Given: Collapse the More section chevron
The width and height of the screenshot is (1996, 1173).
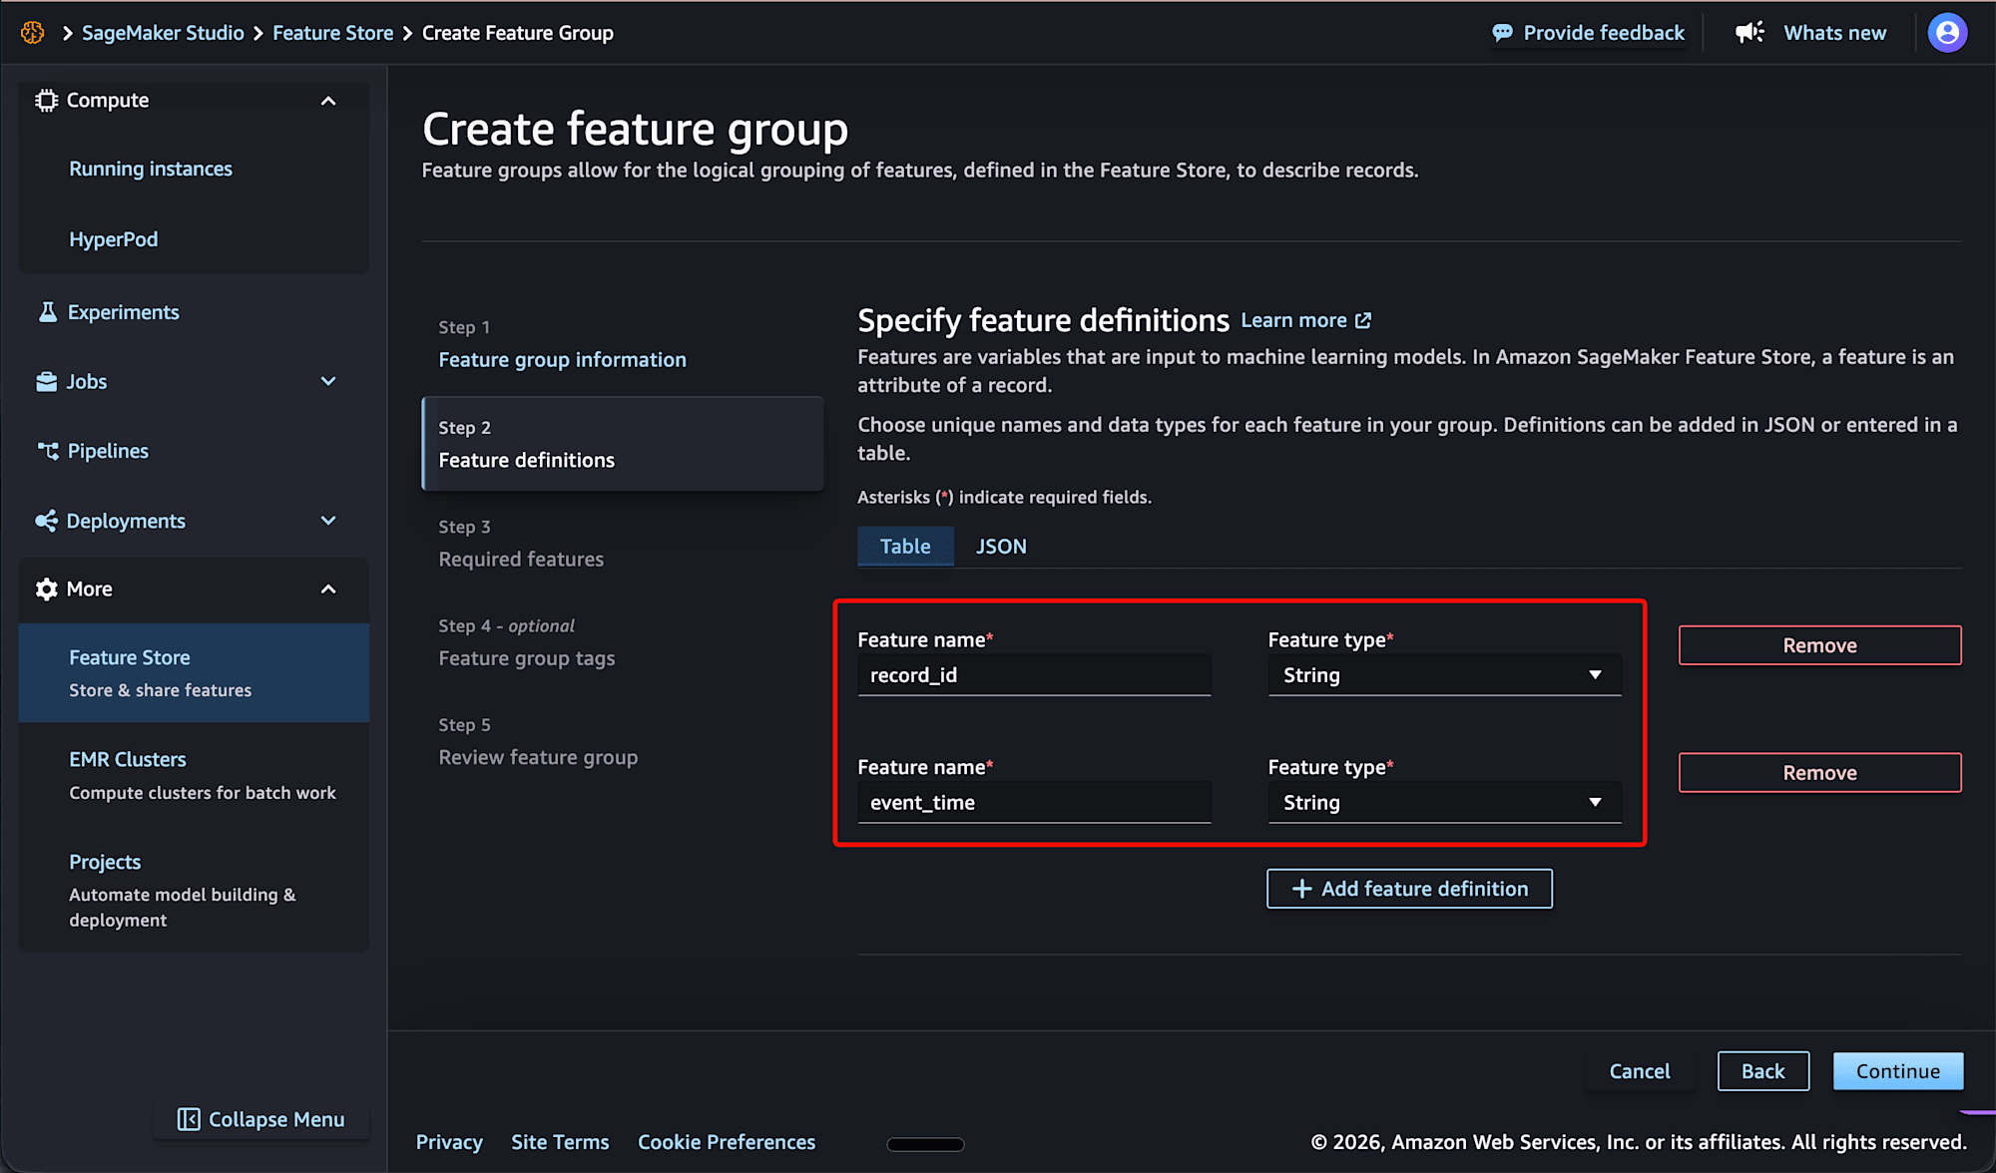Looking at the screenshot, I should [328, 589].
